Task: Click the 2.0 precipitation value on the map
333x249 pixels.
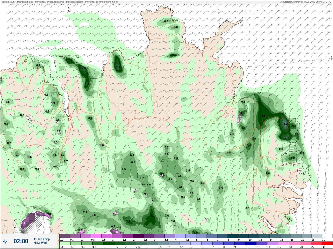Action: click(70, 61)
